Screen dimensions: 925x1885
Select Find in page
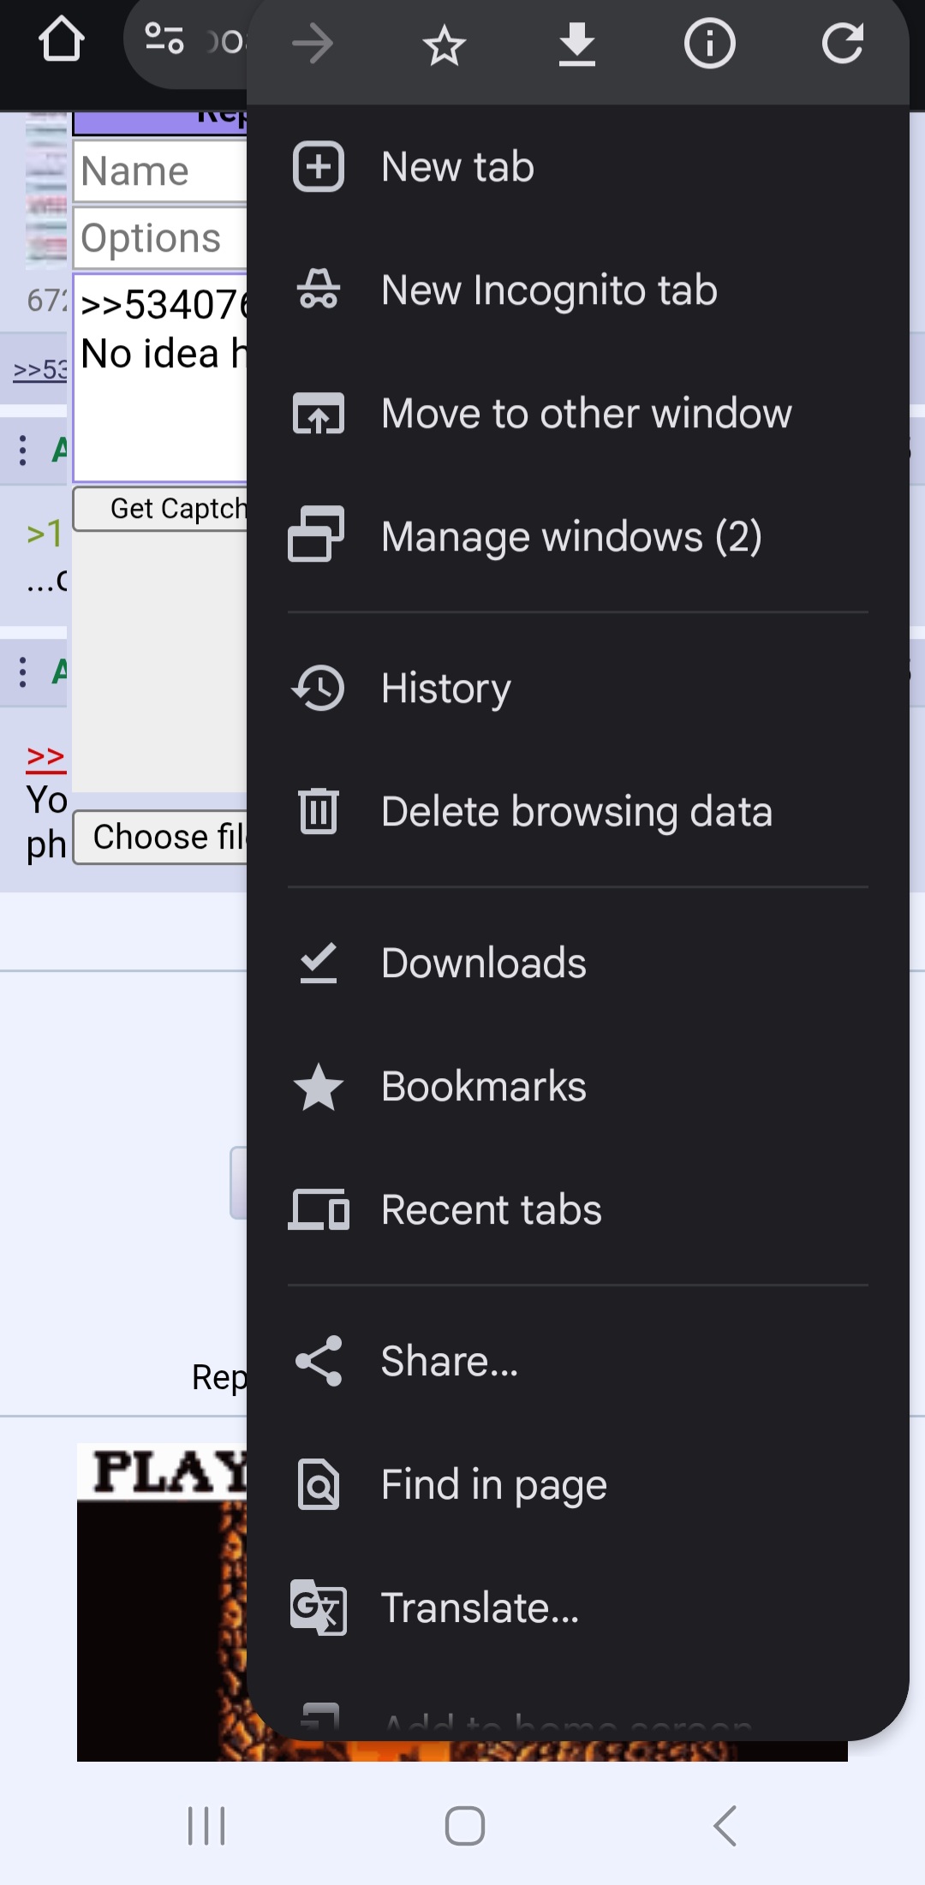578,1485
